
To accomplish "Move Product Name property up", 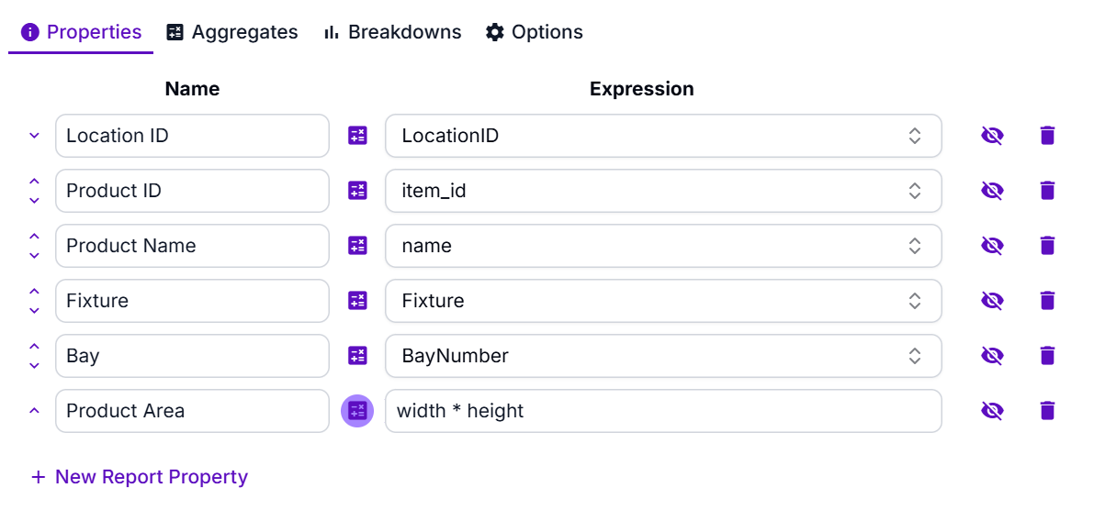I will coord(34,236).
